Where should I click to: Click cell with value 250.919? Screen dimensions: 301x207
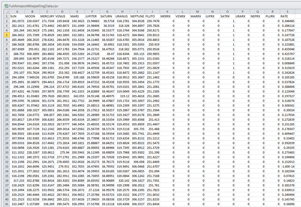[x=152, y=44]
